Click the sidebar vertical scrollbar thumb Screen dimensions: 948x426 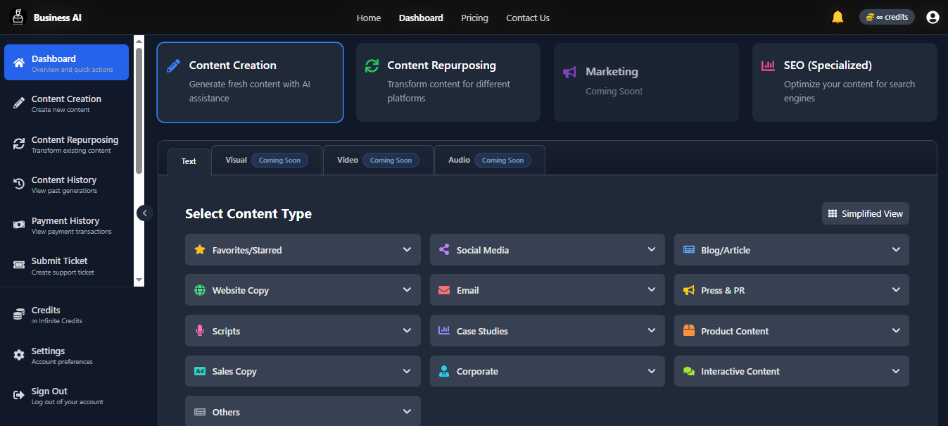[139, 111]
